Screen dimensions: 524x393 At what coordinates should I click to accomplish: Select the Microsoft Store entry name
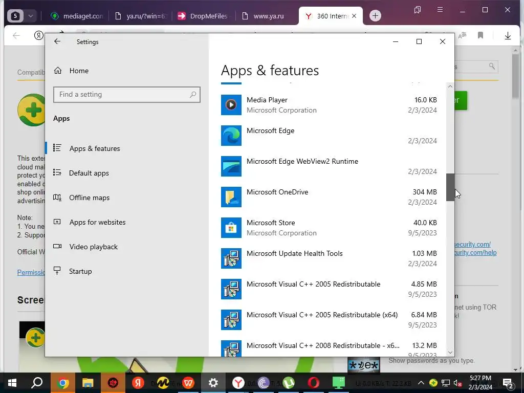point(271,223)
